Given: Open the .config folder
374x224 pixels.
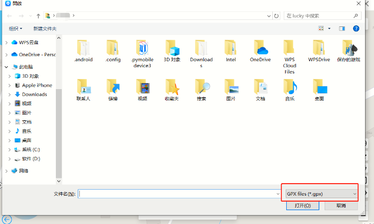Looking at the screenshot, I should point(113,51).
